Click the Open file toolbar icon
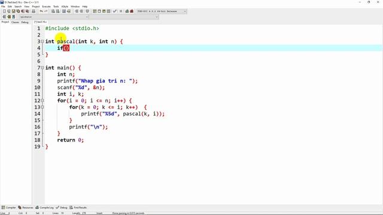 (9, 11)
